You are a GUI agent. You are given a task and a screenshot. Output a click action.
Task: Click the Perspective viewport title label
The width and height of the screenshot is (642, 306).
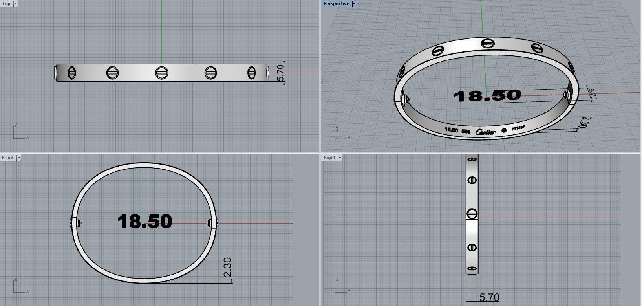336,4
